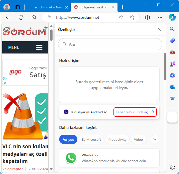
Task: Open the VLC nin son kullanılan article
Action: (25, 154)
